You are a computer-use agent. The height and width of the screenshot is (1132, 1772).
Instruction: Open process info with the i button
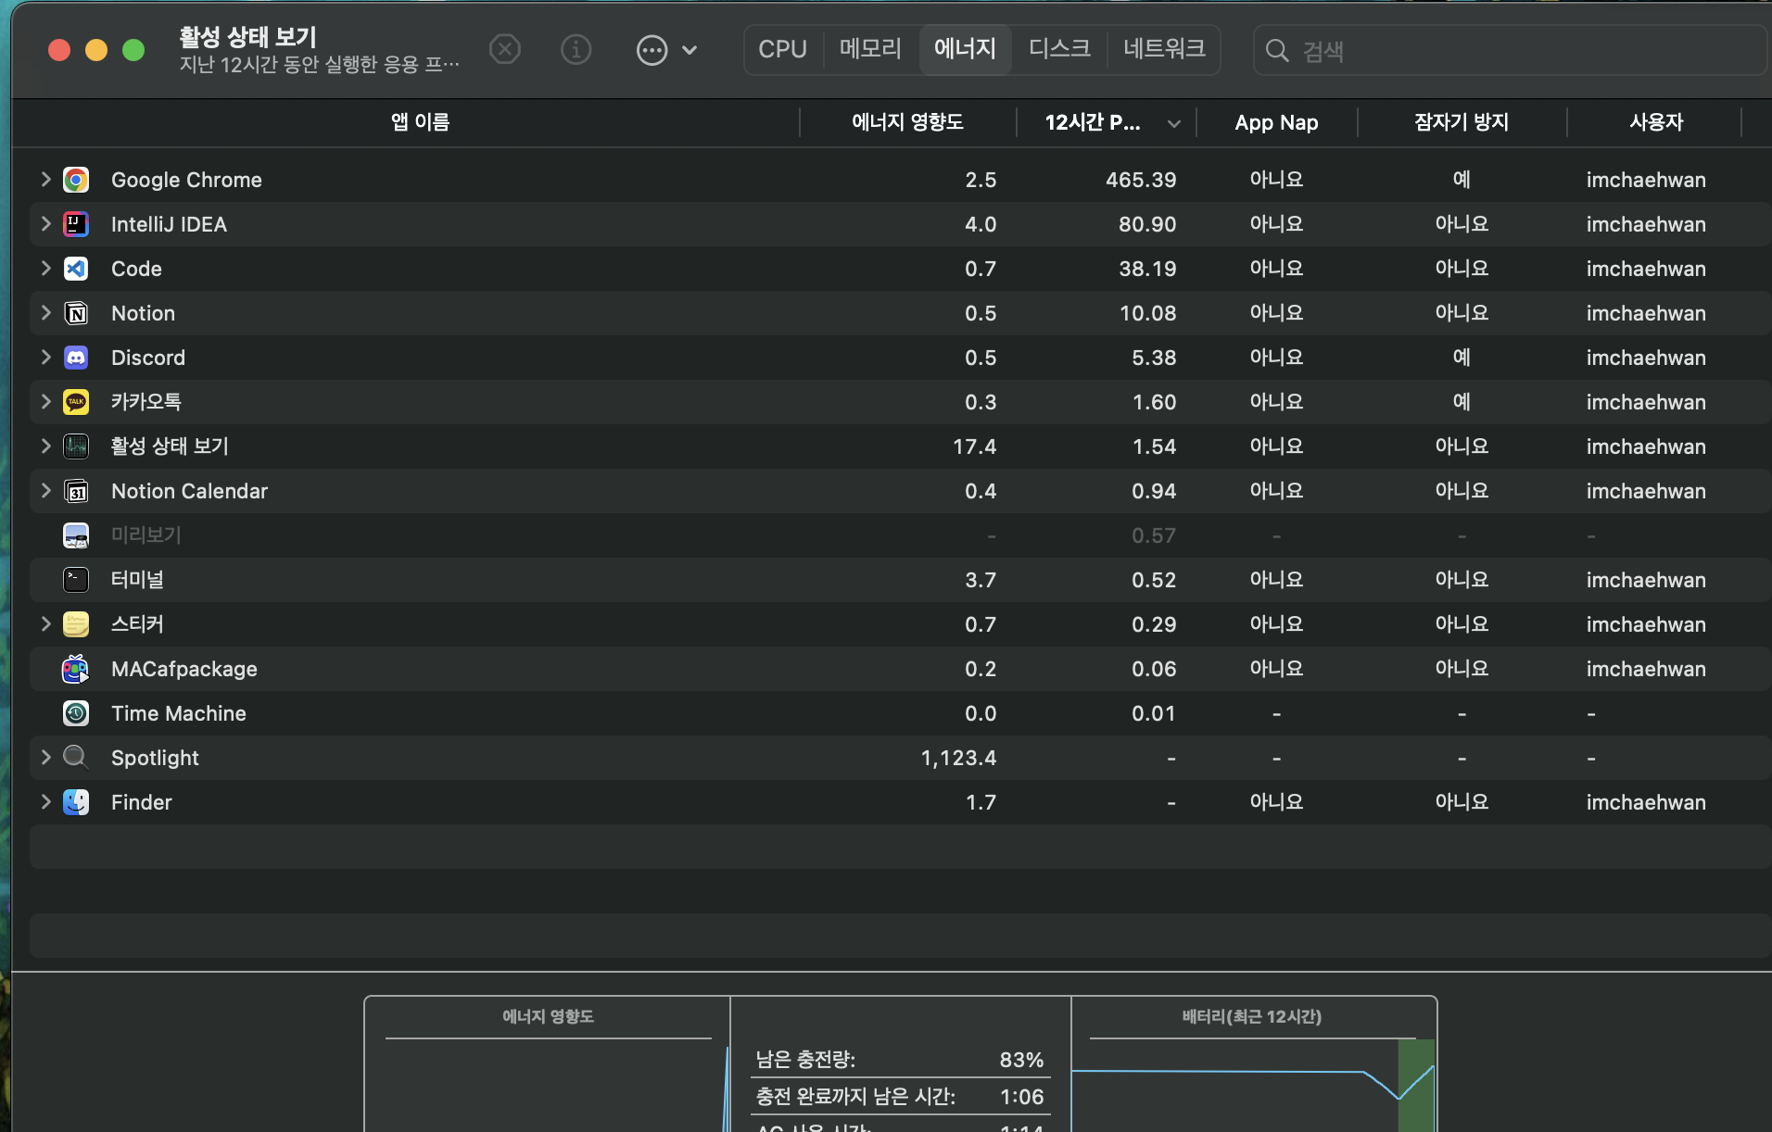pyautogui.click(x=576, y=49)
